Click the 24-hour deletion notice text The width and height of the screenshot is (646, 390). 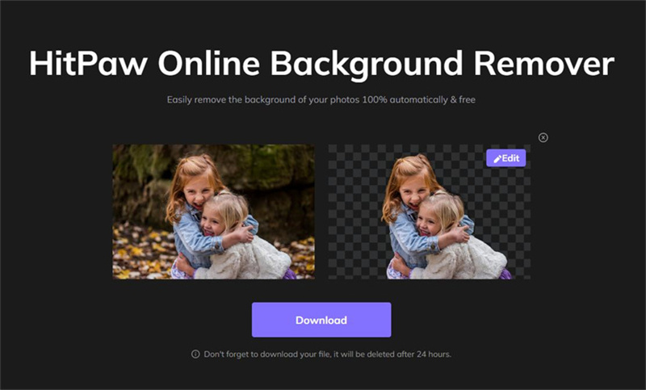pos(332,354)
